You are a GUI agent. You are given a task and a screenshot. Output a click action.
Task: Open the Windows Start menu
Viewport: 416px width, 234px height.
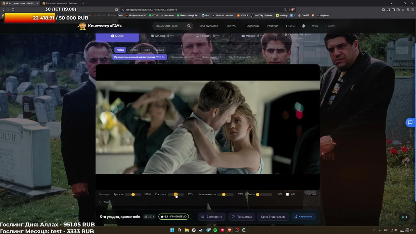(x=172, y=230)
